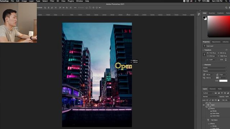Open the Type menu
This screenshot has height=129, width=230.
coord(38,1)
